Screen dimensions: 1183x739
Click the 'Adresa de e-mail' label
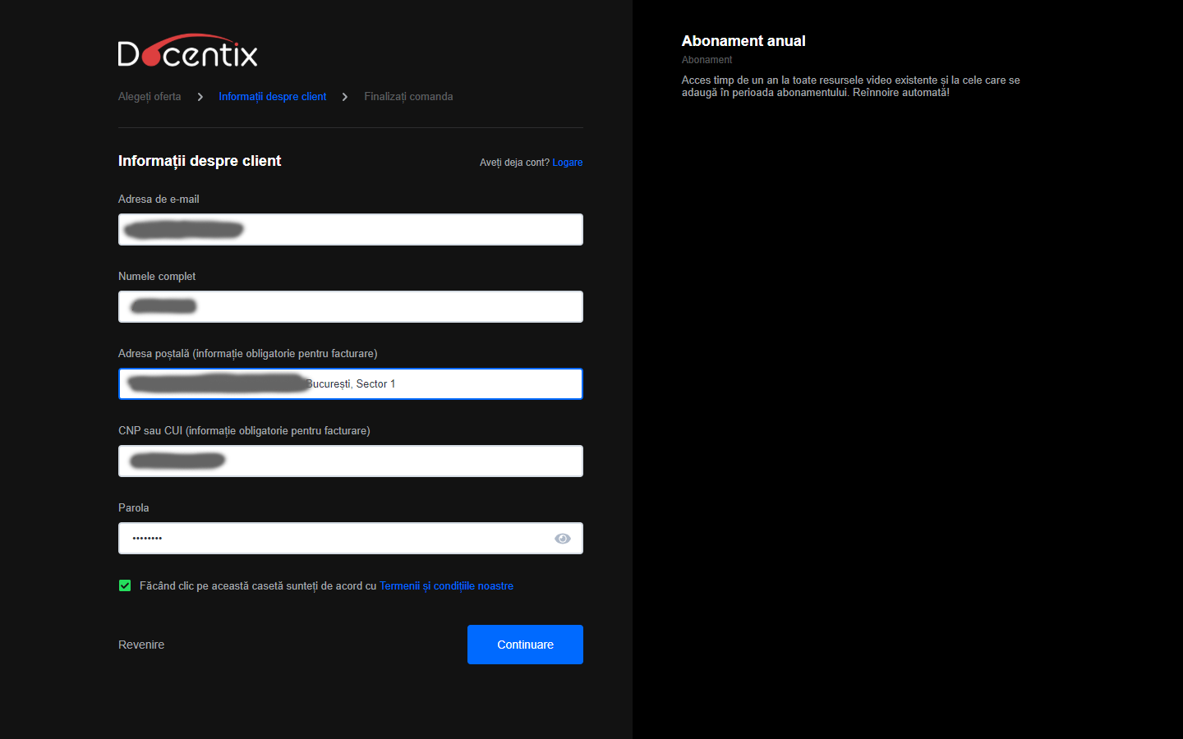click(159, 200)
